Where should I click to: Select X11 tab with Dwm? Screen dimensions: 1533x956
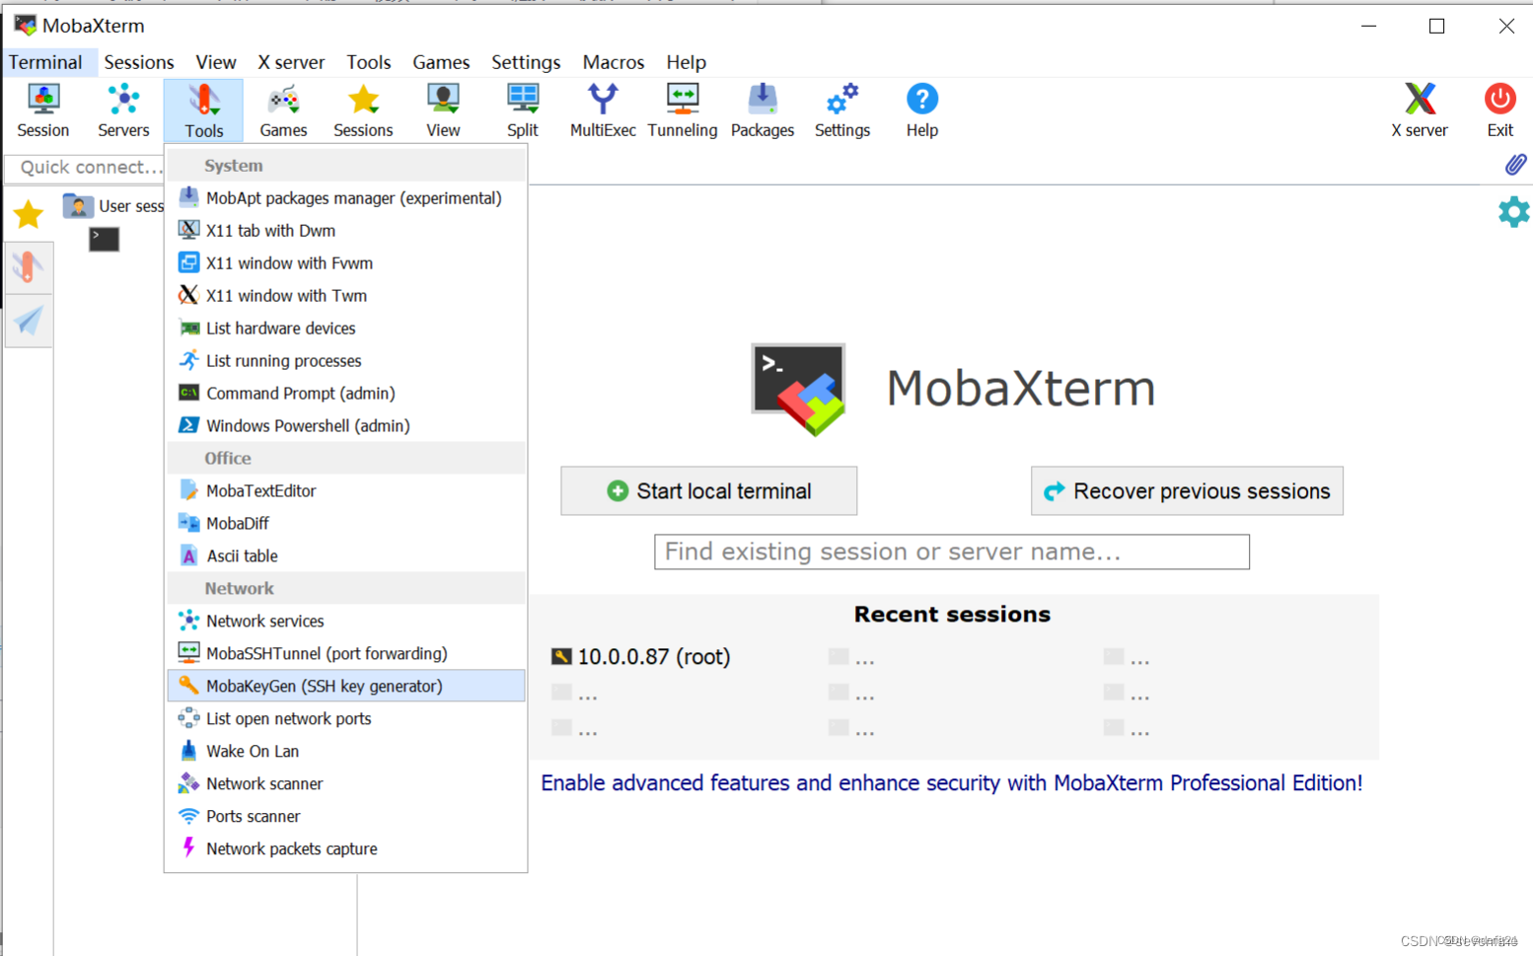pos(346,231)
